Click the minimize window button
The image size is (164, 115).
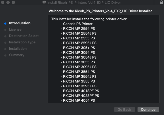pyautogui.click(x=8, y=2)
